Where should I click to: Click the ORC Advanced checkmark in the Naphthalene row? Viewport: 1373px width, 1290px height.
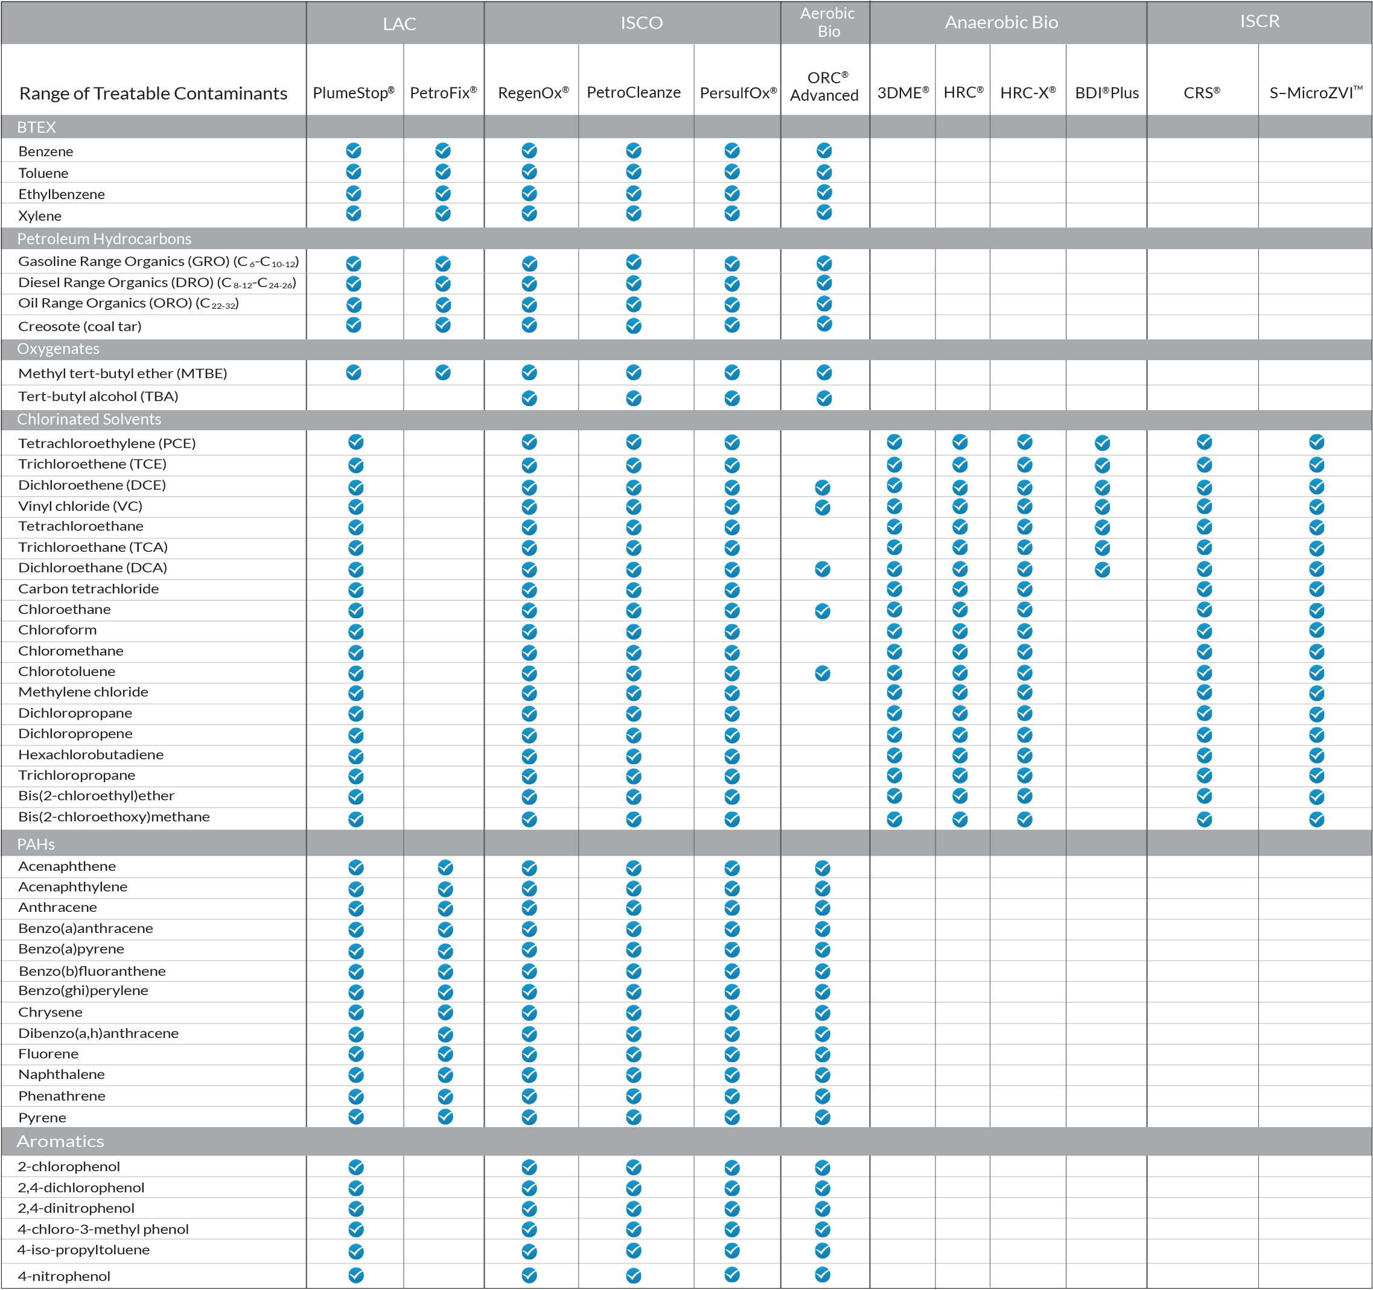[x=823, y=1075]
